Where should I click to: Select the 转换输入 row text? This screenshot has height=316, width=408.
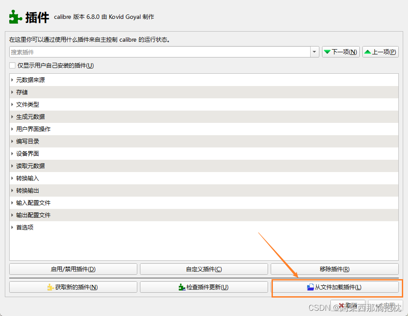tap(28, 178)
